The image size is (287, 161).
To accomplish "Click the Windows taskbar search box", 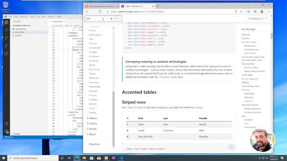I will pyautogui.click(x=33, y=158).
